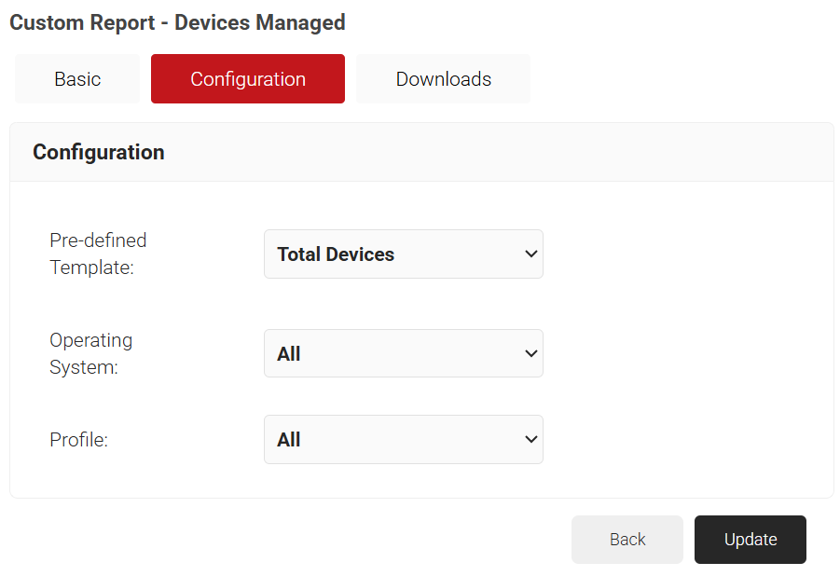Click the Back button
The height and width of the screenshot is (576, 840).
pos(627,540)
